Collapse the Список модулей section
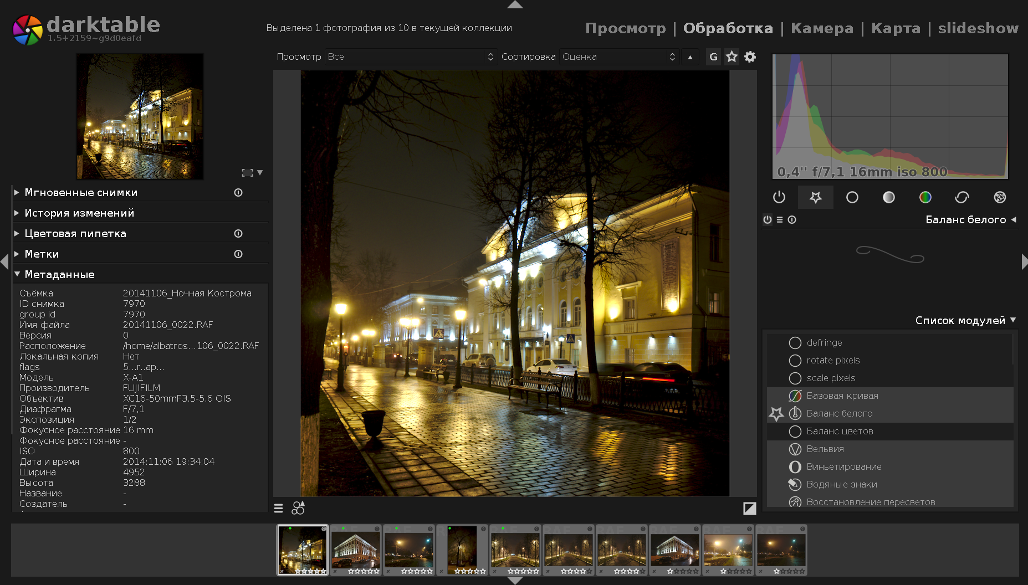Image resolution: width=1028 pixels, height=585 pixels. coord(1013,320)
